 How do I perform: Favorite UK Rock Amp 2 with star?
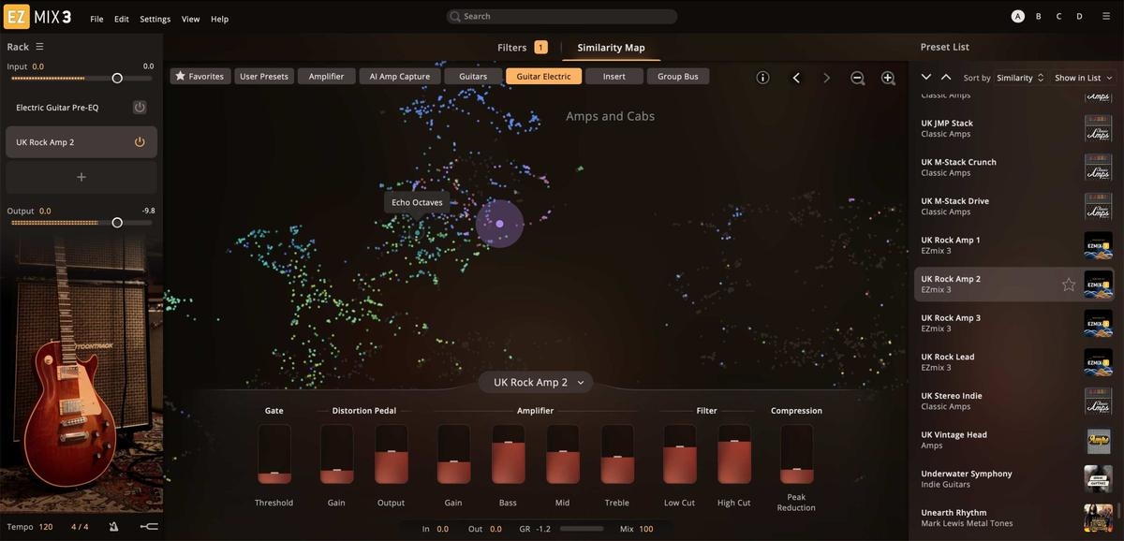[1068, 285]
